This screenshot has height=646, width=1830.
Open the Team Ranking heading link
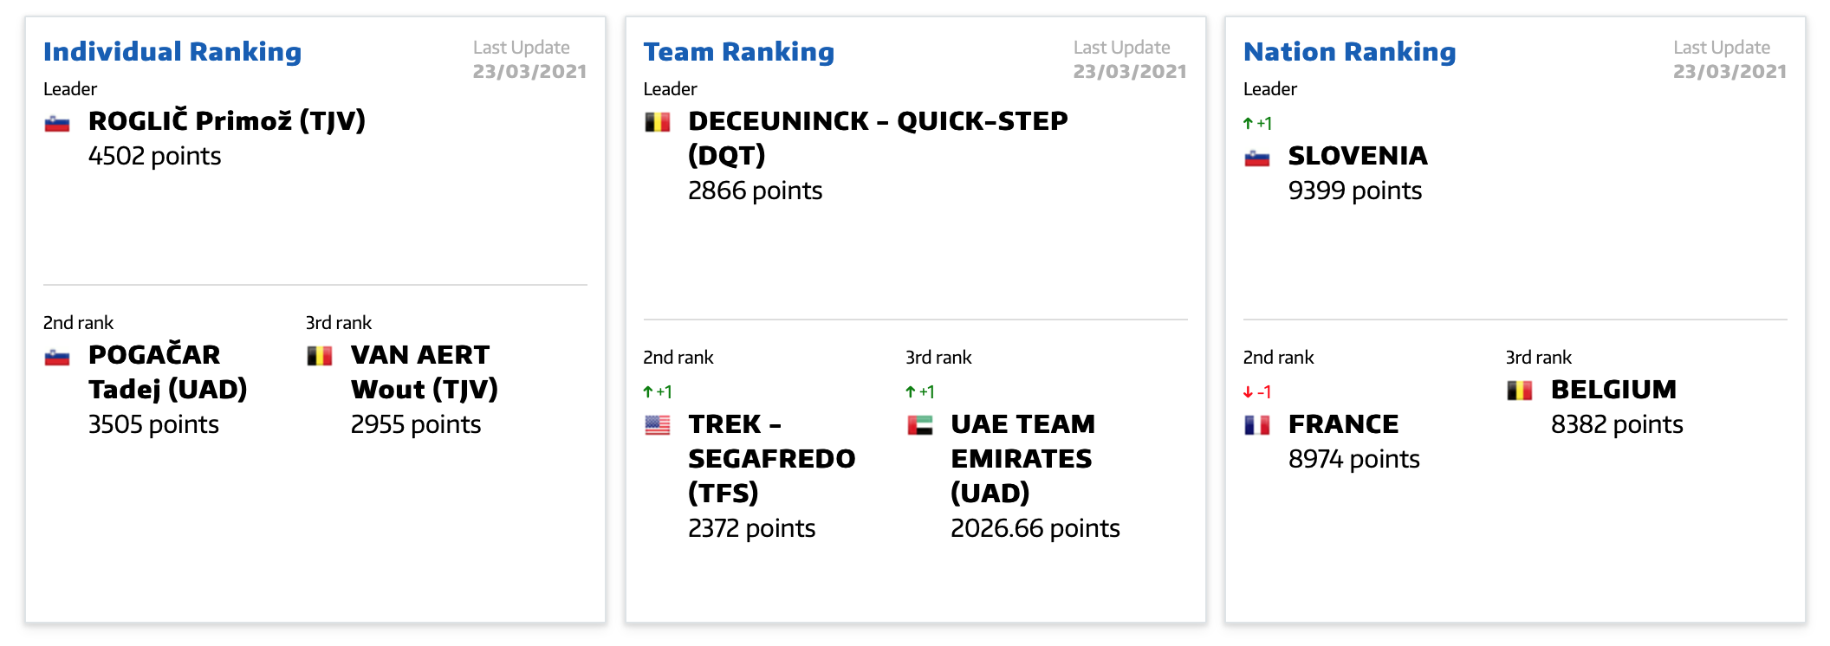(x=739, y=52)
